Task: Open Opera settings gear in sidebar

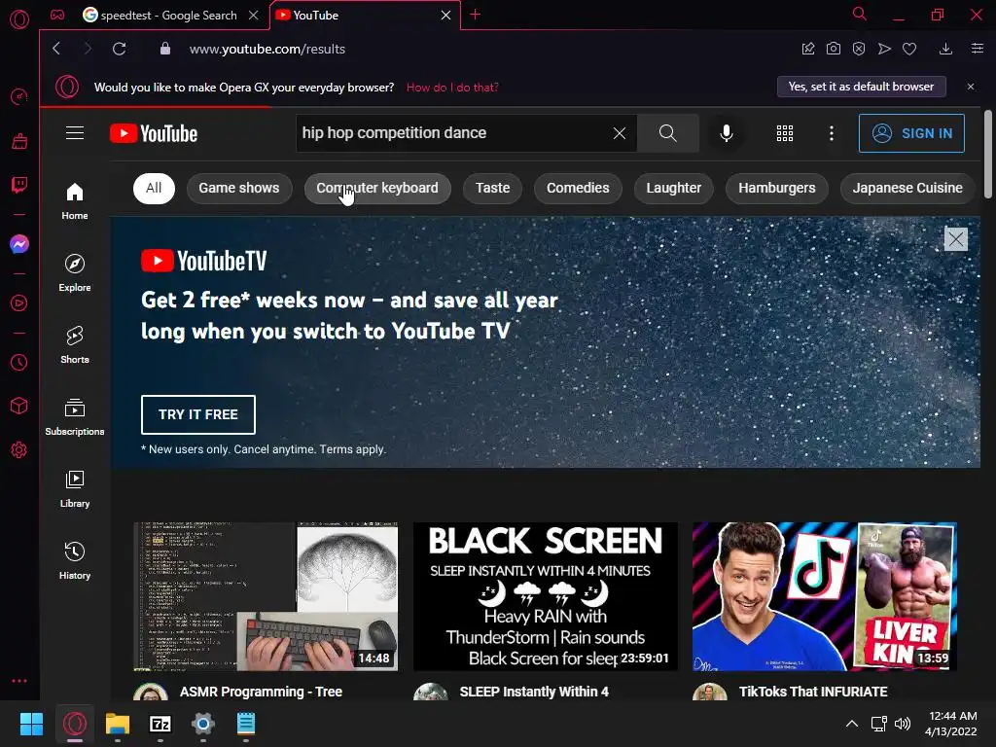Action: (x=19, y=449)
